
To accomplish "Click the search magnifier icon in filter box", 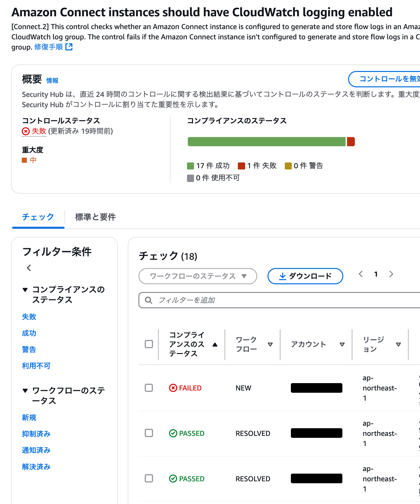I will [148, 300].
